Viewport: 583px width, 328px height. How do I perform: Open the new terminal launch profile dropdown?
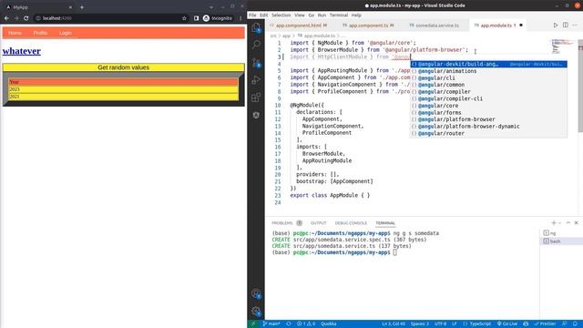[559, 222]
